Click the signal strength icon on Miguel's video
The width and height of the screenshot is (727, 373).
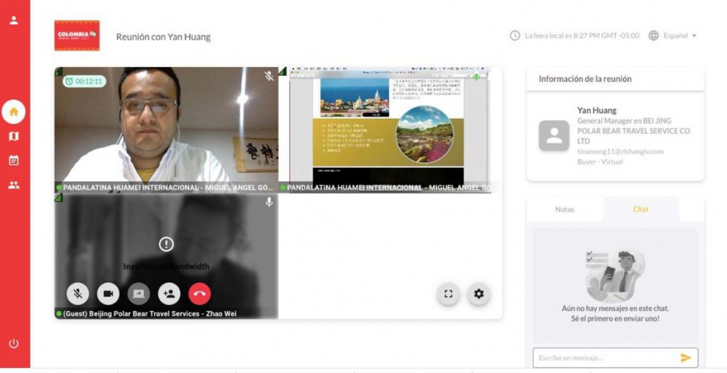[x=59, y=71]
